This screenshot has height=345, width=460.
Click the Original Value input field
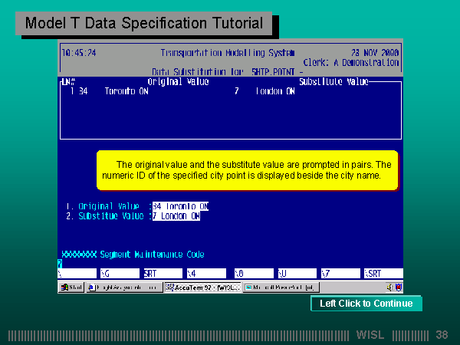[x=180, y=206]
